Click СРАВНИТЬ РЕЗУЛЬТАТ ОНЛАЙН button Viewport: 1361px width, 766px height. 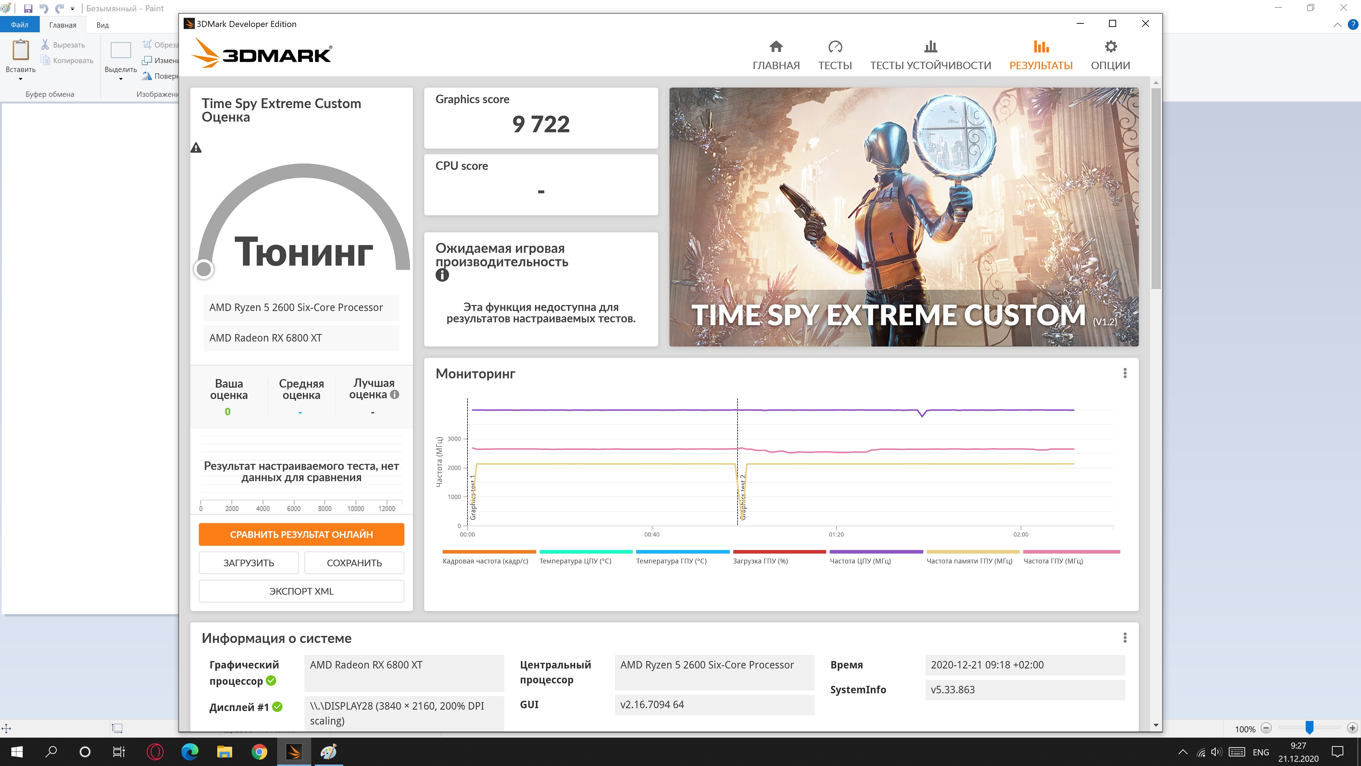click(301, 534)
